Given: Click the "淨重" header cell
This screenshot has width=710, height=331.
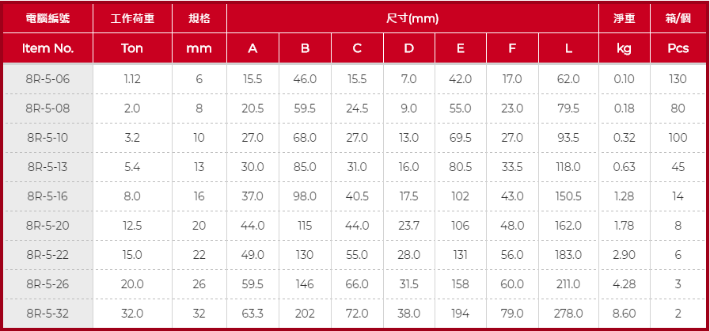Looking at the screenshot, I should point(624,18).
